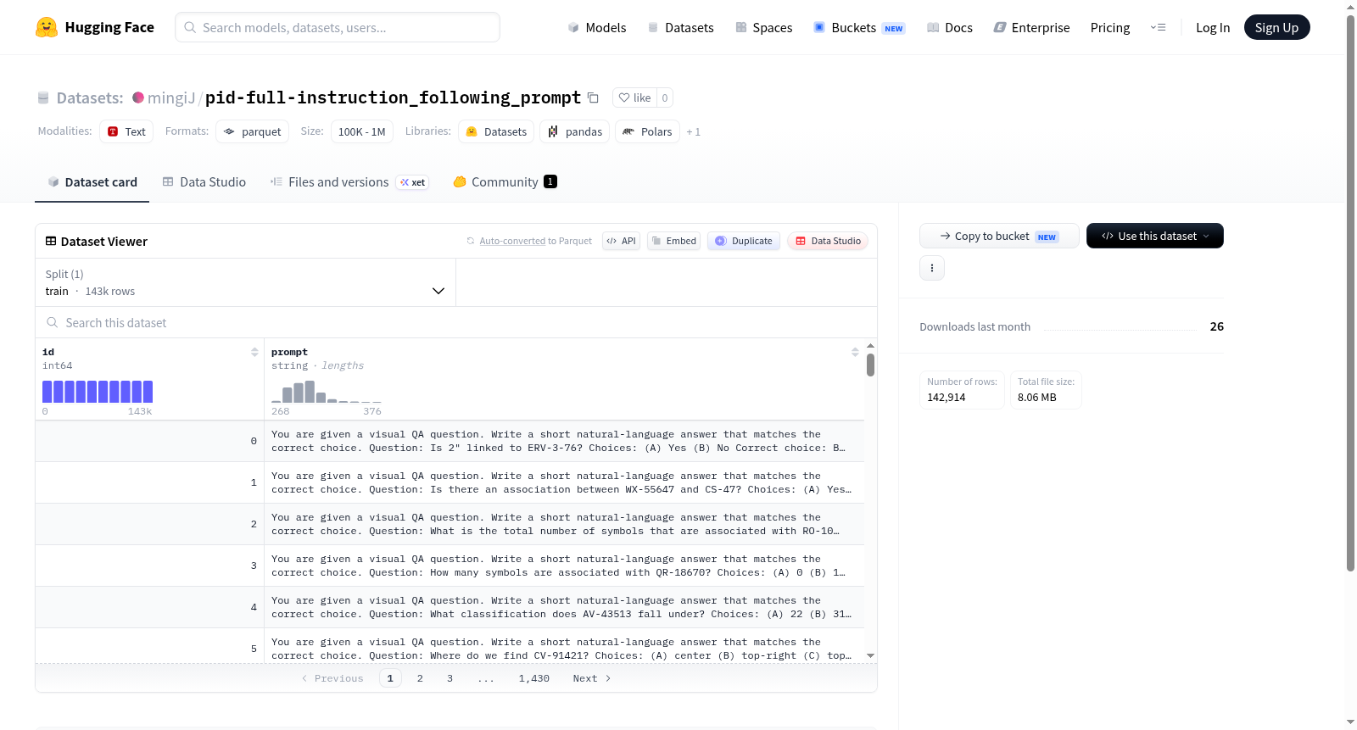
Task: Go to page 3 of the dataset
Action: pyautogui.click(x=450, y=678)
